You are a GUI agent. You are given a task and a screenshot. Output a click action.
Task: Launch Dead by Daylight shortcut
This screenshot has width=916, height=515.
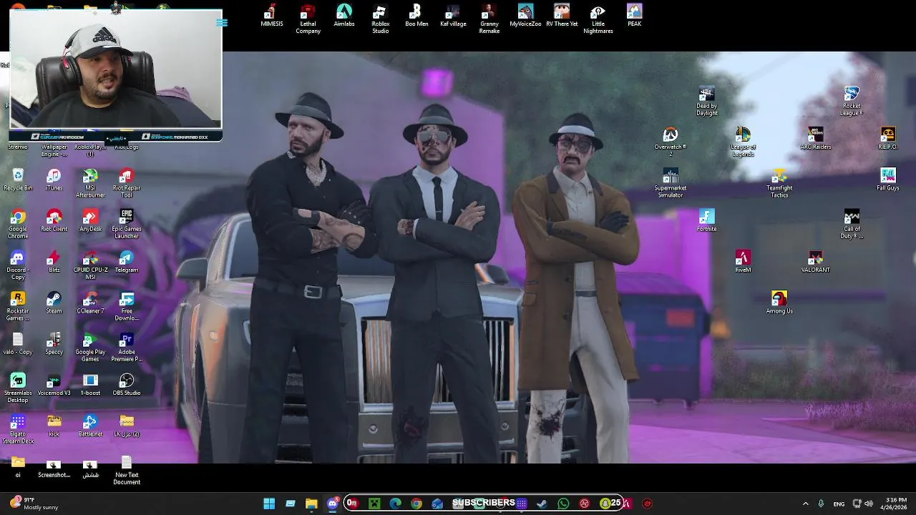point(706,102)
